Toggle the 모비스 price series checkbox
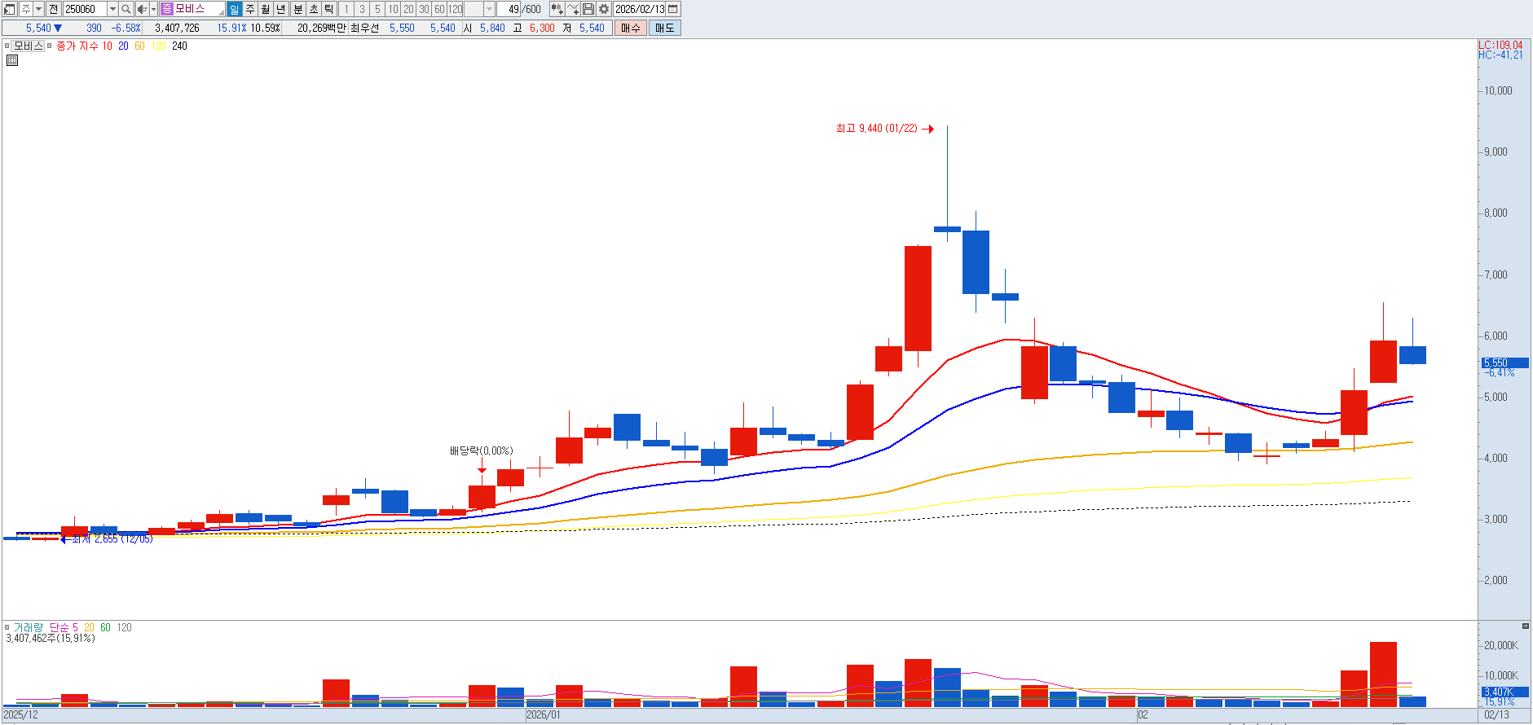 coord(7,46)
